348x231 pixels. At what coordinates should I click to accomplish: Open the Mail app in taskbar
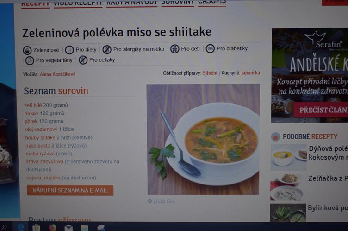tap(68, 228)
